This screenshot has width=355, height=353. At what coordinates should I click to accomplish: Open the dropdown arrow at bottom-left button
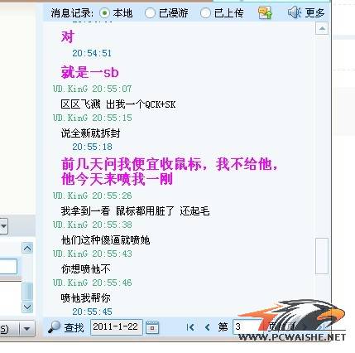point(26,329)
